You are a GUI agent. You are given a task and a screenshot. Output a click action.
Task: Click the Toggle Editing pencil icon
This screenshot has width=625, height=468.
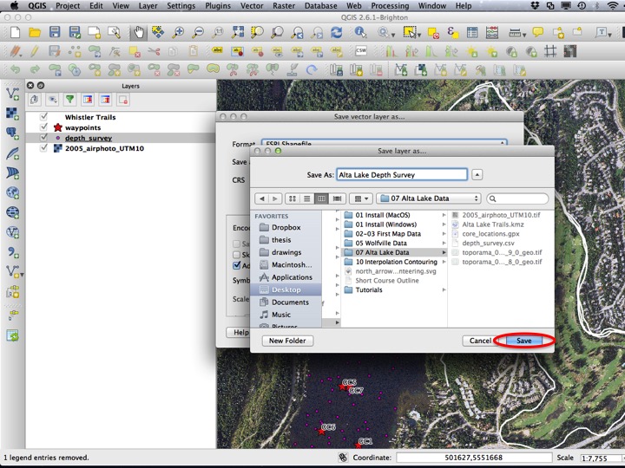coord(35,51)
